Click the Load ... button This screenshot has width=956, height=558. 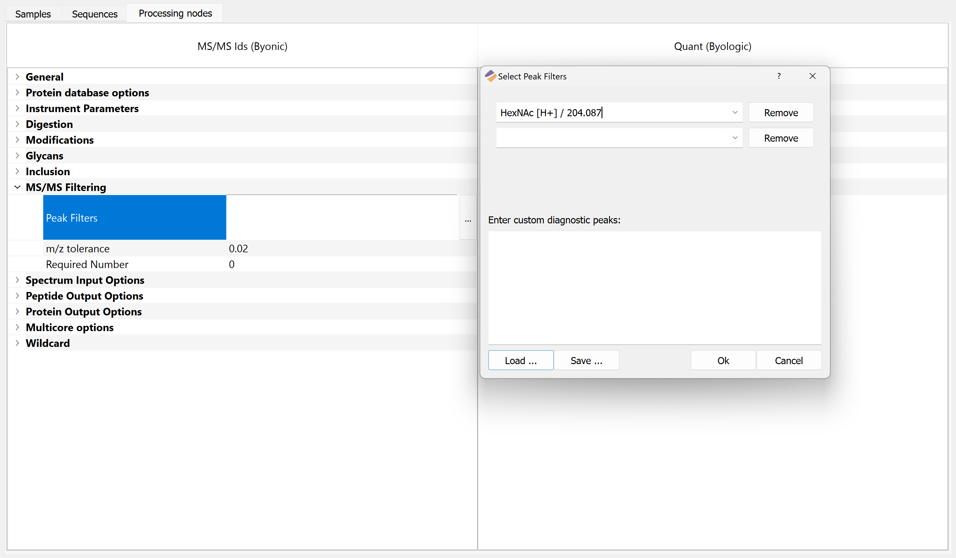(521, 360)
